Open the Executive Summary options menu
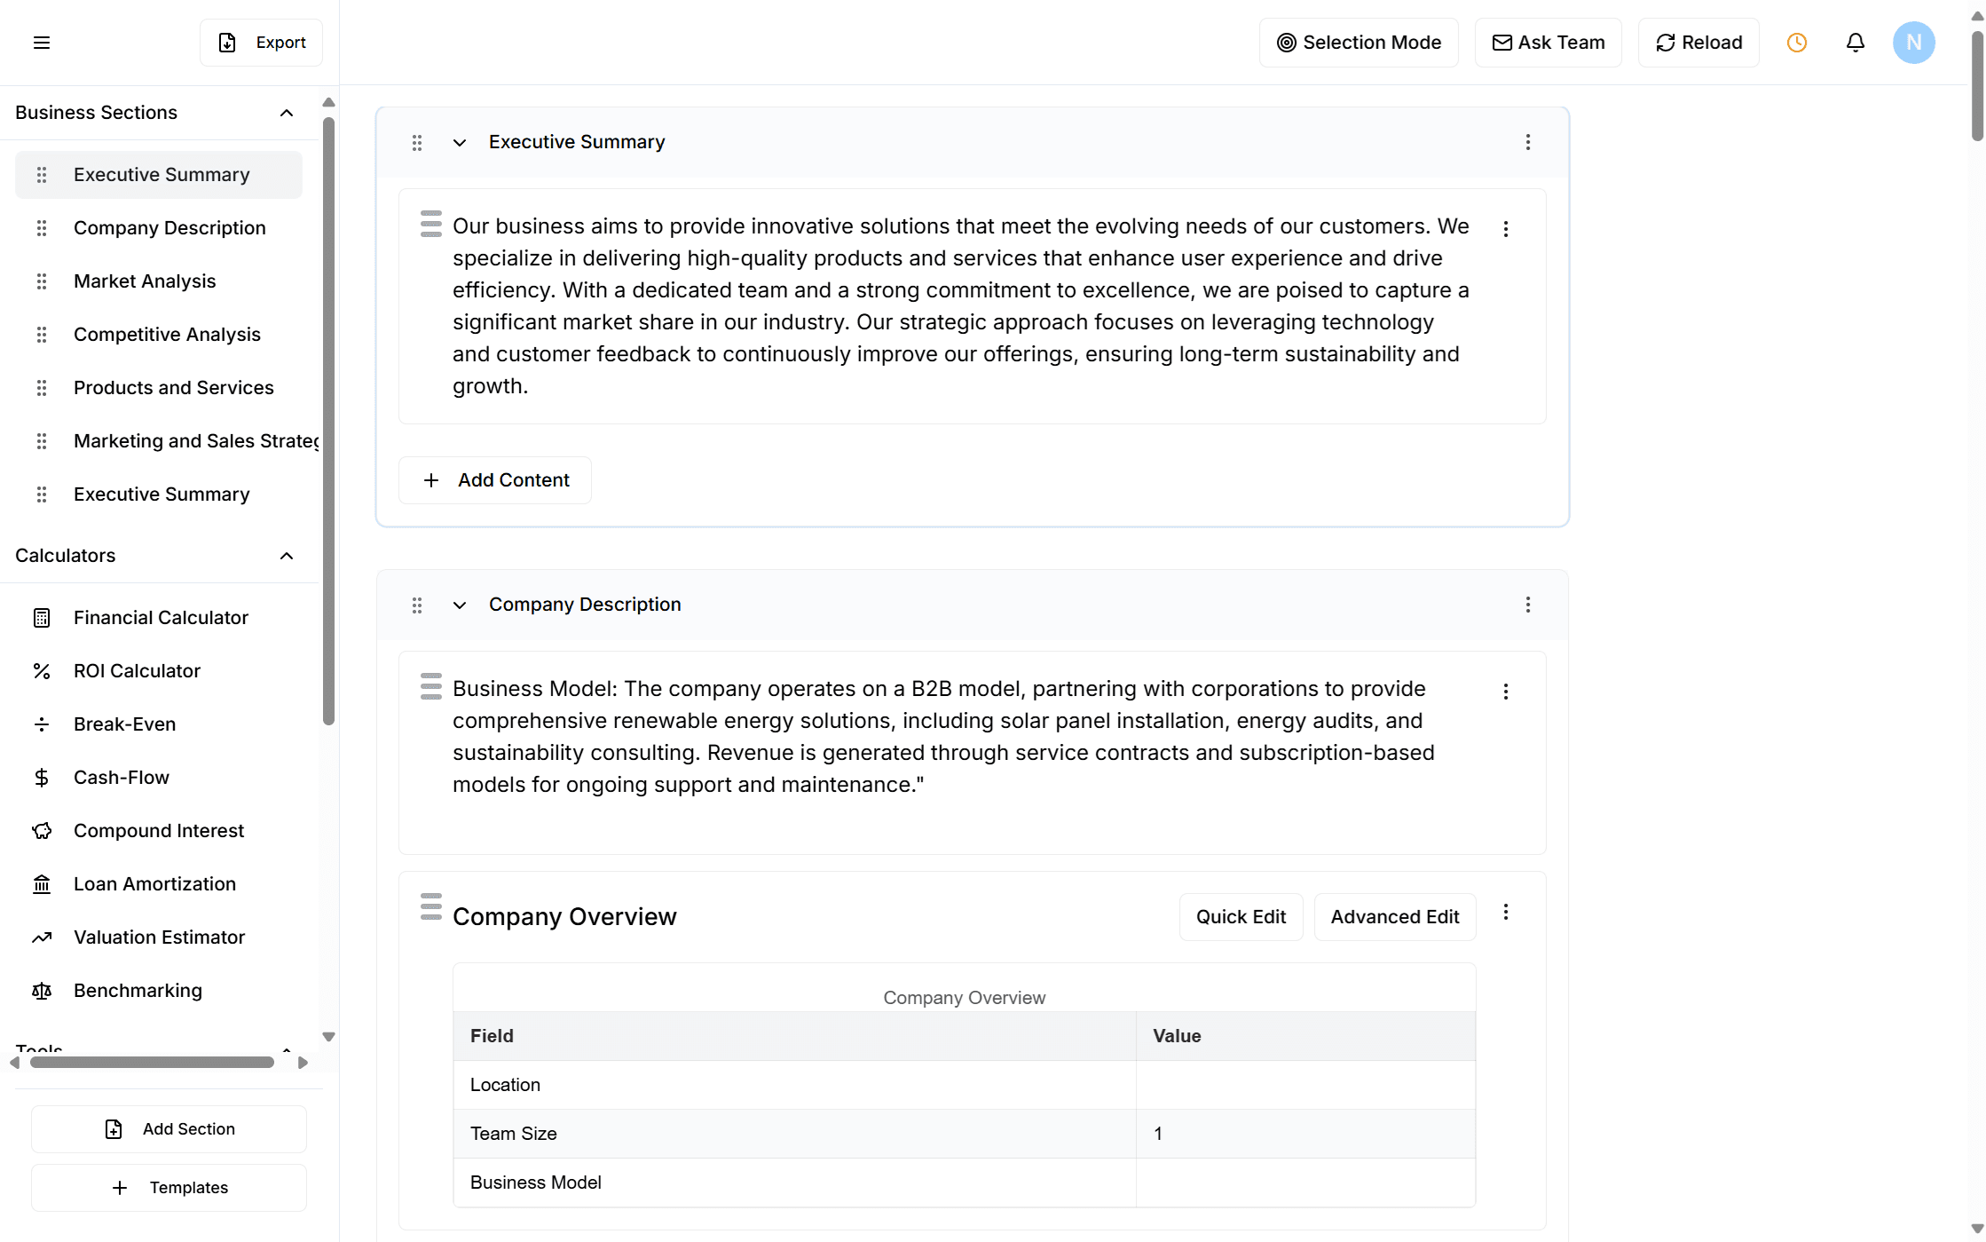This screenshot has width=1986, height=1242. click(1527, 142)
